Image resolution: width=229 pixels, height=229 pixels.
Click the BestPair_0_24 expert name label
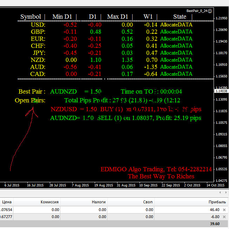click(x=197, y=11)
